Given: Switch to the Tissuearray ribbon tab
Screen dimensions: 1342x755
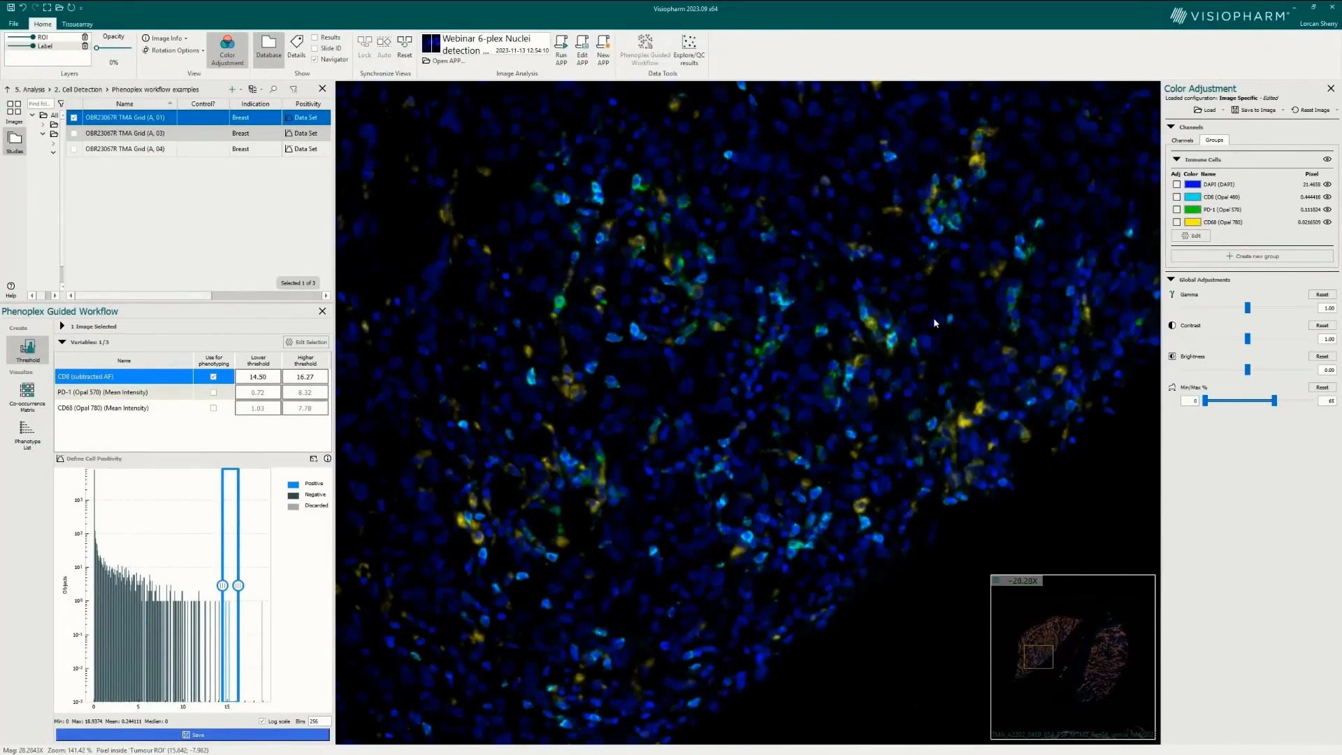Looking at the screenshot, I should tap(77, 24).
